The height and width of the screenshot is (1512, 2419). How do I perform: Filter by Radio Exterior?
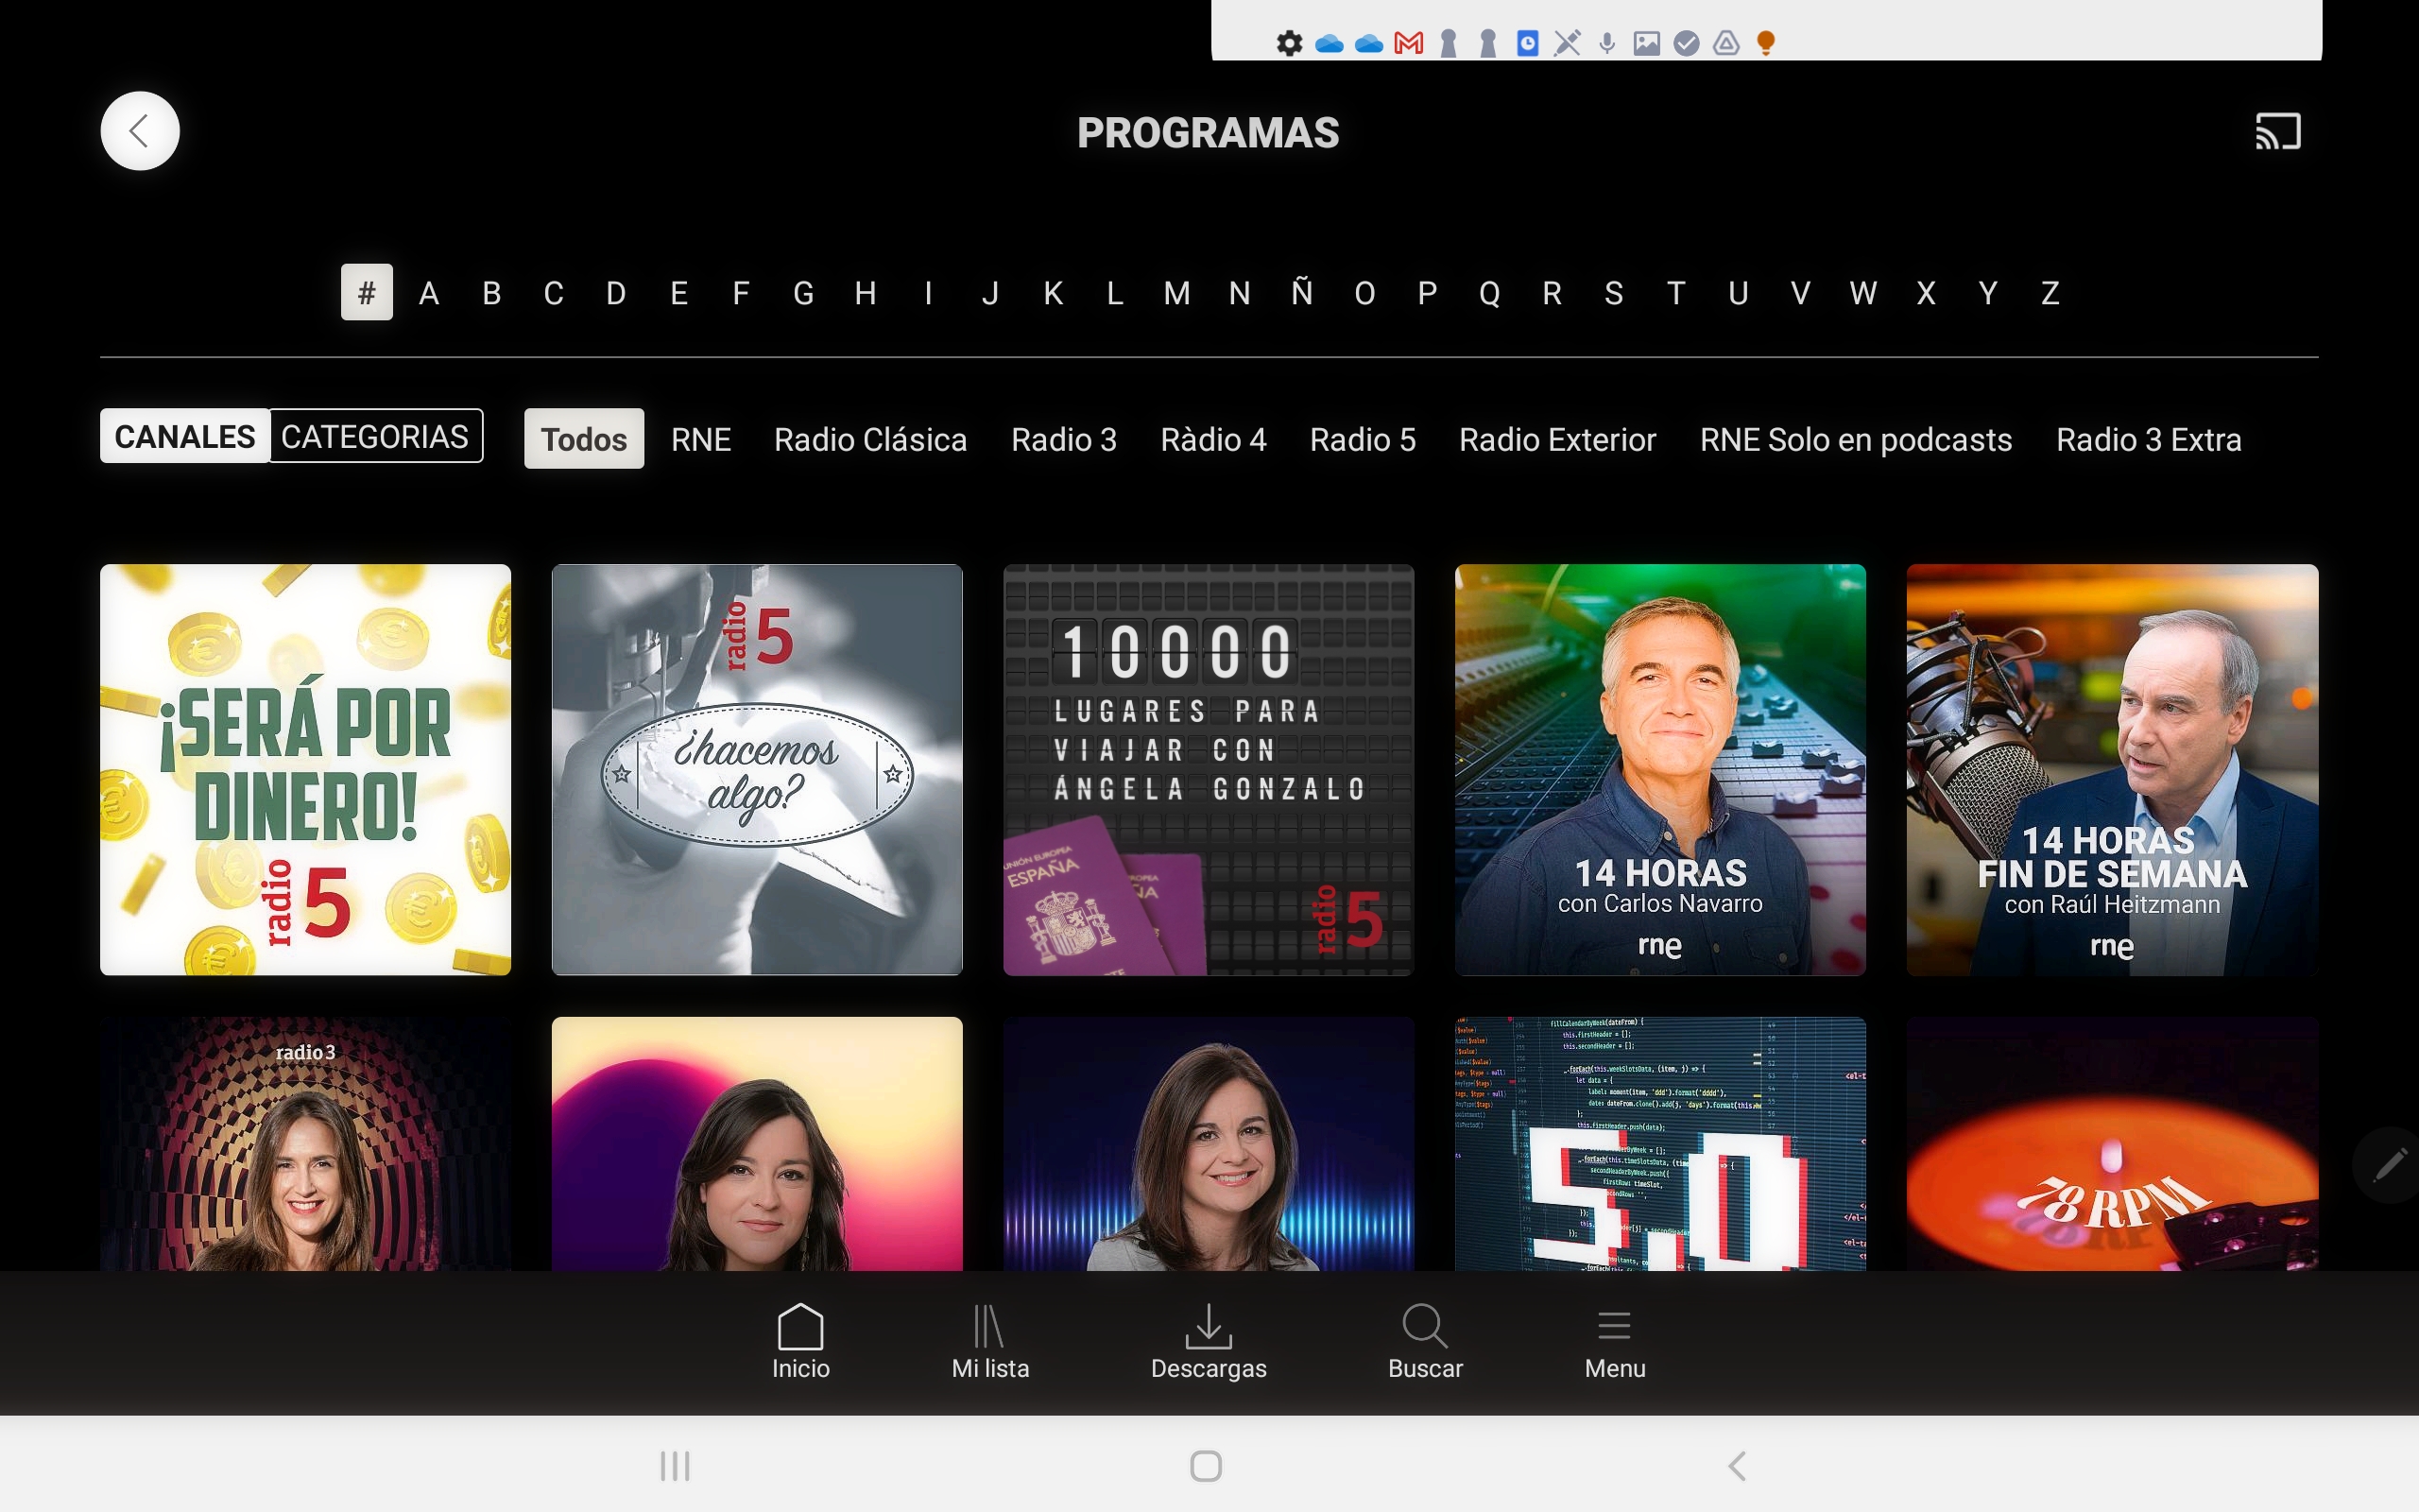point(1557,439)
